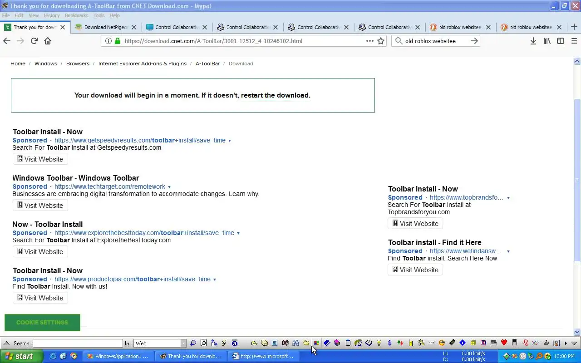The image size is (581, 363).
Task: Launch Internet Explorer from quick launch
Action: (x=53, y=356)
